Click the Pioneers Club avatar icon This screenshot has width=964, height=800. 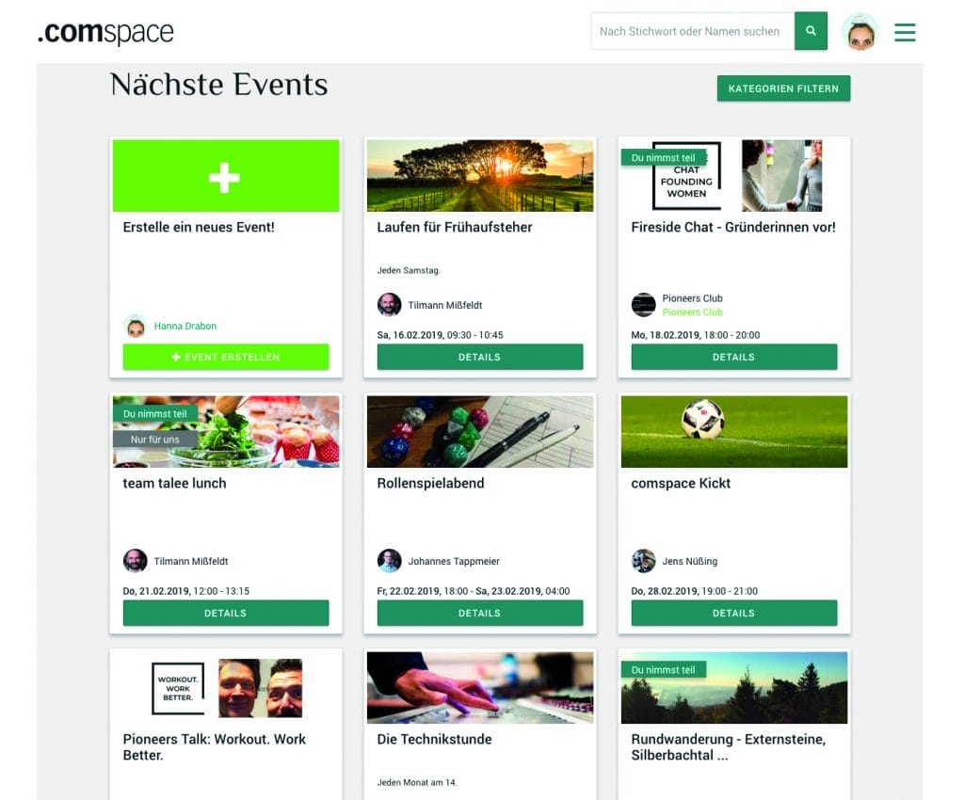coord(643,305)
